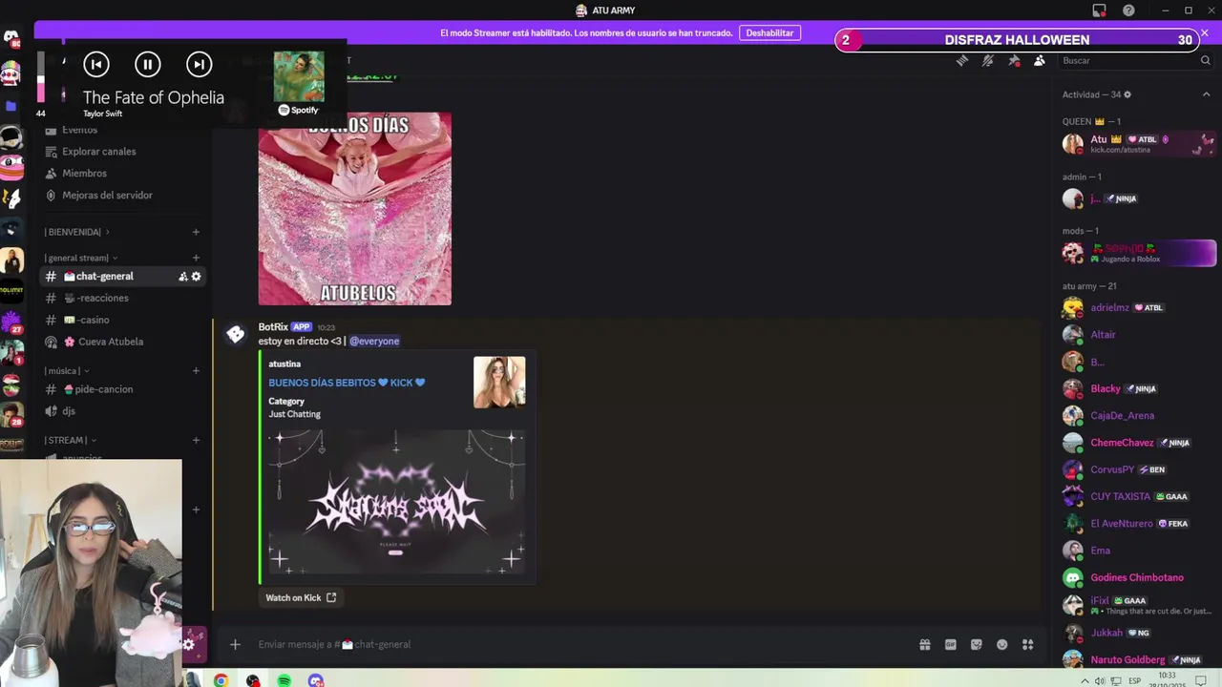This screenshot has height=687, width=1222.
Task: Select the pide-cancion channel
Action: [104, 389]
